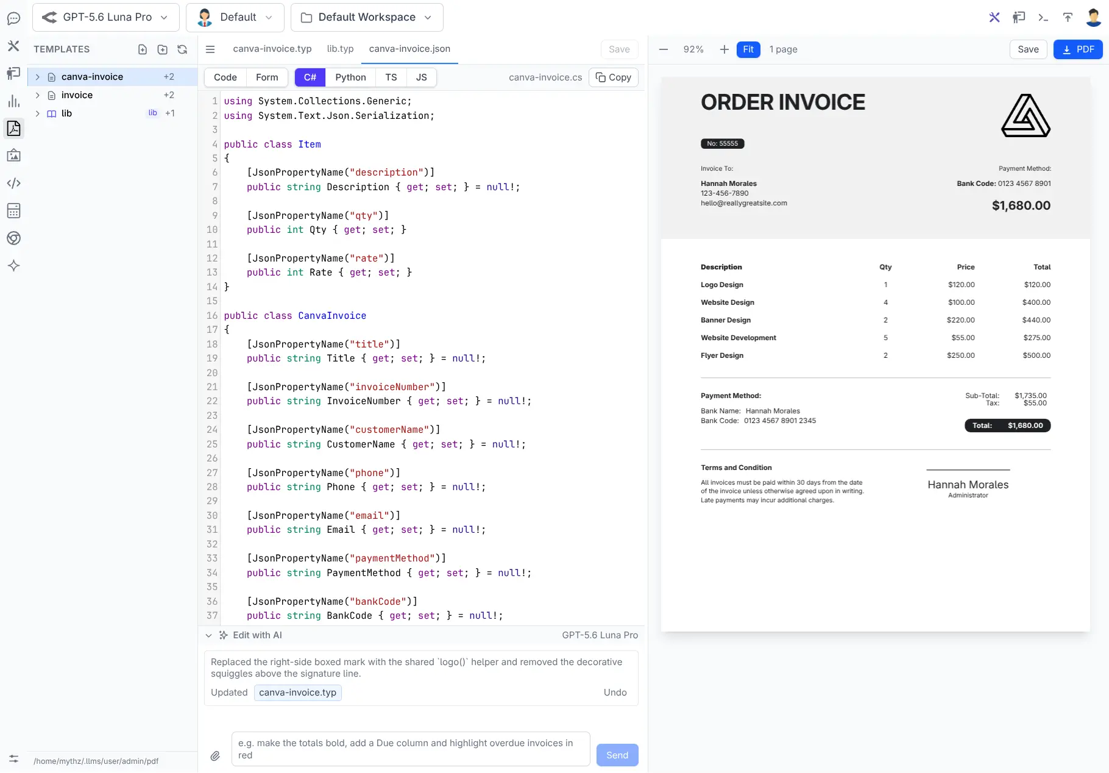Select the JS language option

(422, 77)
